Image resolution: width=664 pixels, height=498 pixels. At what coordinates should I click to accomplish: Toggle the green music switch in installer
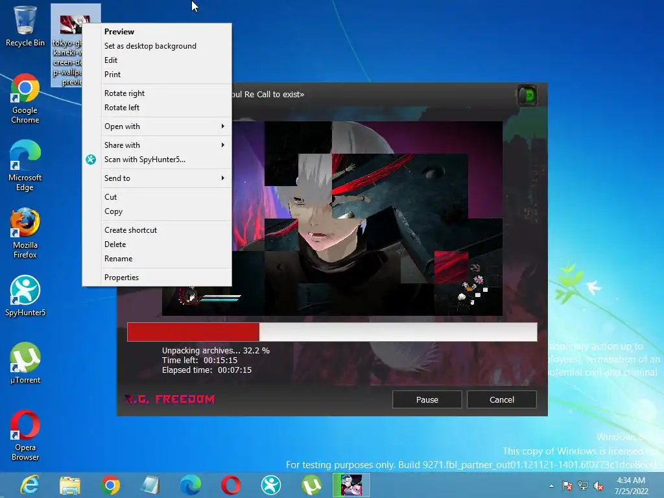[x=527, y=95]
